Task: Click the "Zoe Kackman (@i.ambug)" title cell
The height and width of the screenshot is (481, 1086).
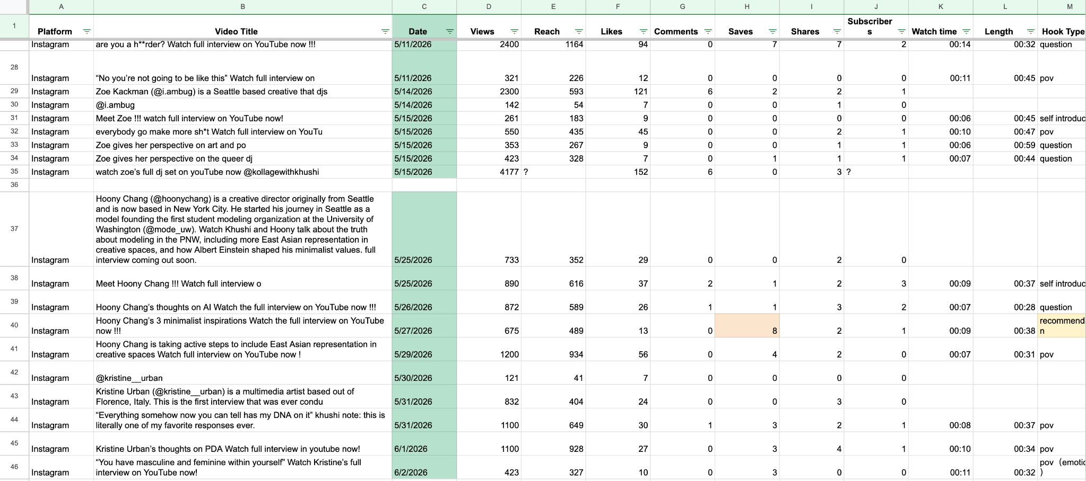Action: 242,92
